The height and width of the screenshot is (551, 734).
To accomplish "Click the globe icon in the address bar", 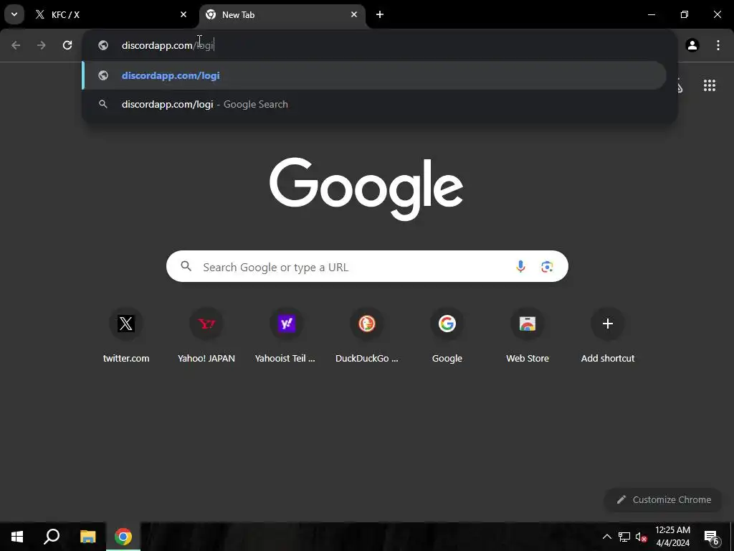I will 103,45.
